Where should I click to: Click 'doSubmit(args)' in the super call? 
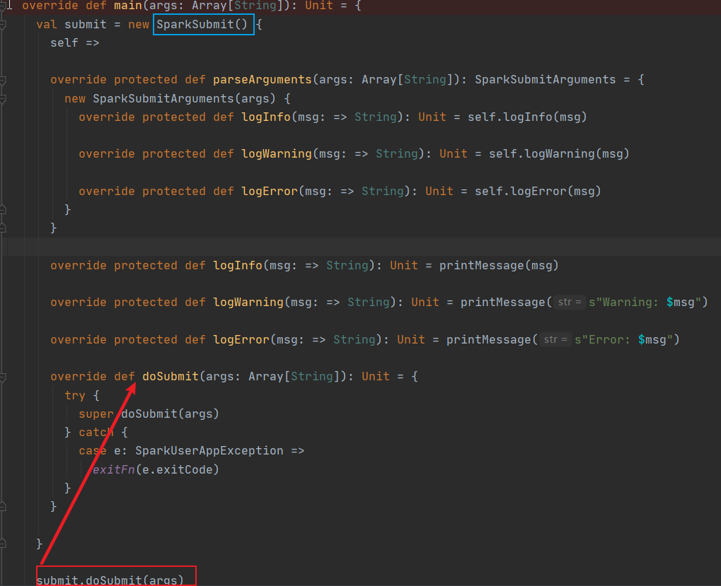pyautogui.click(x=170, y=414)
